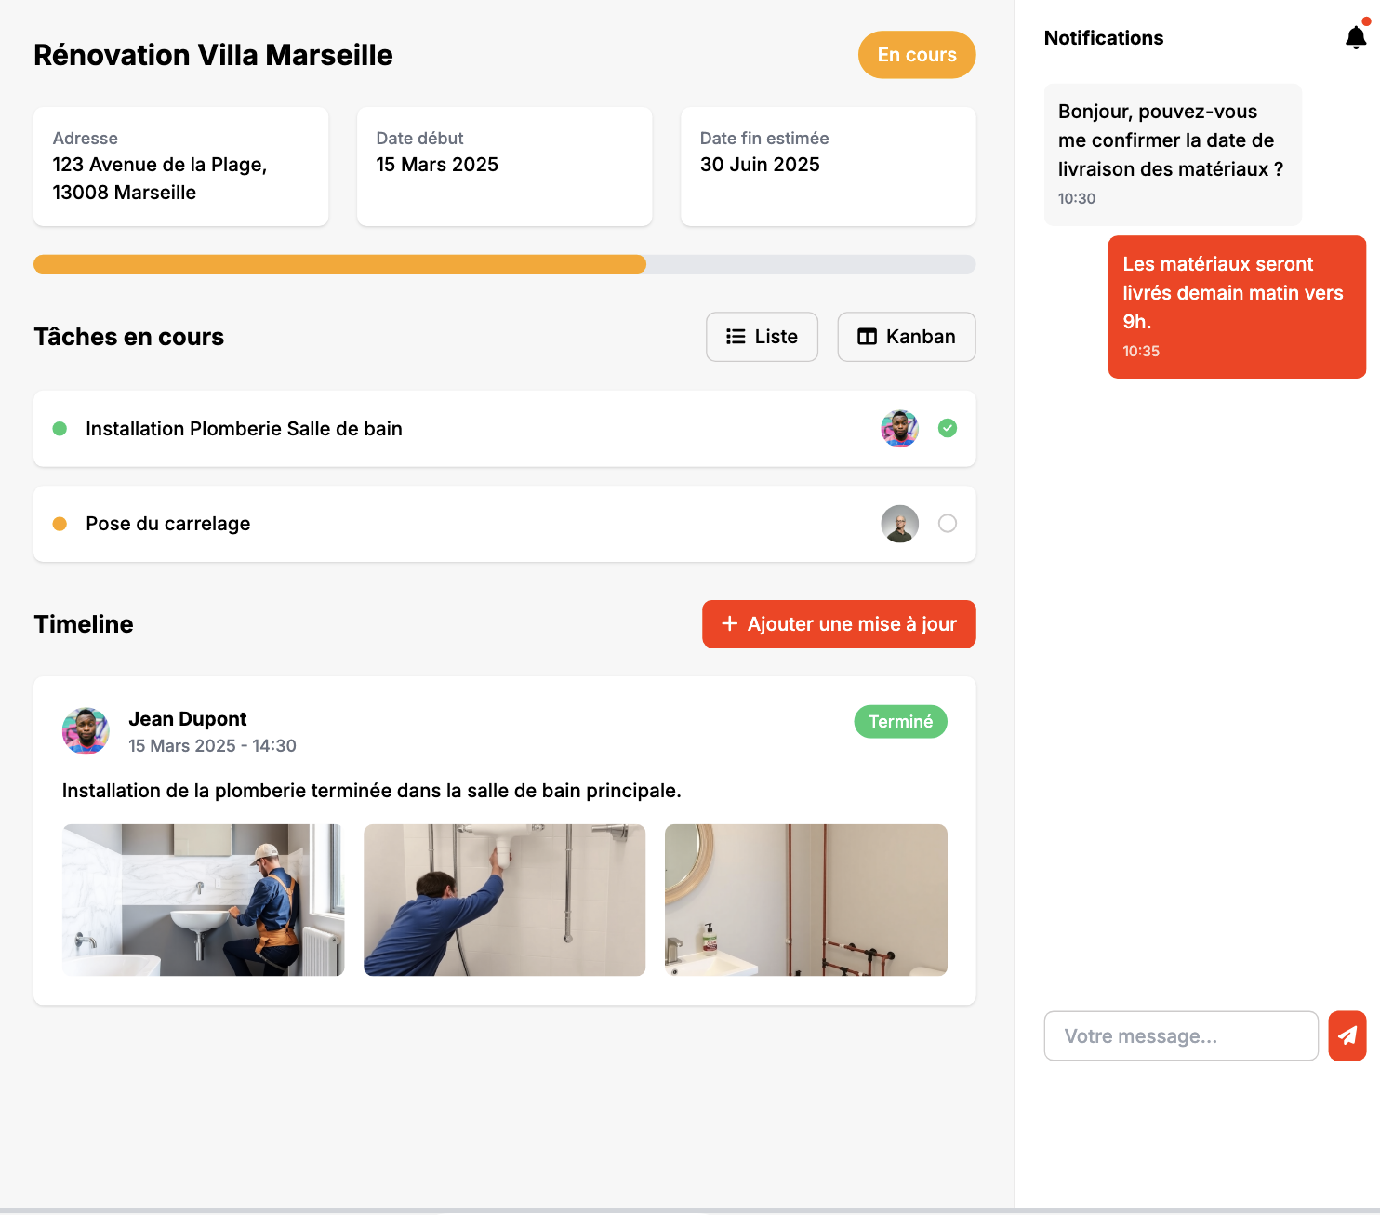
Task: Switch to Kanban view
Action: click(x=906, y=337)
